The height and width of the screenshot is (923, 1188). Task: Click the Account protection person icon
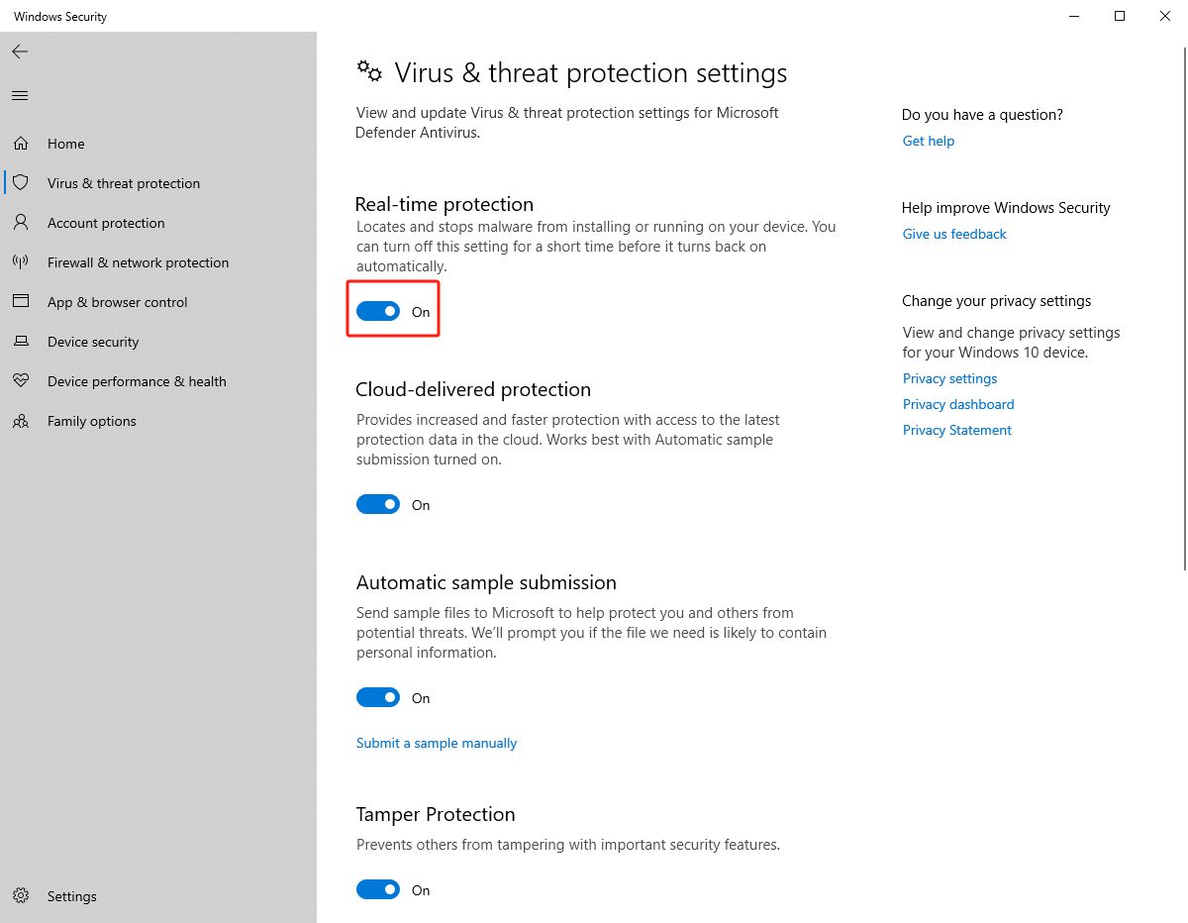(x=21, y=223)
